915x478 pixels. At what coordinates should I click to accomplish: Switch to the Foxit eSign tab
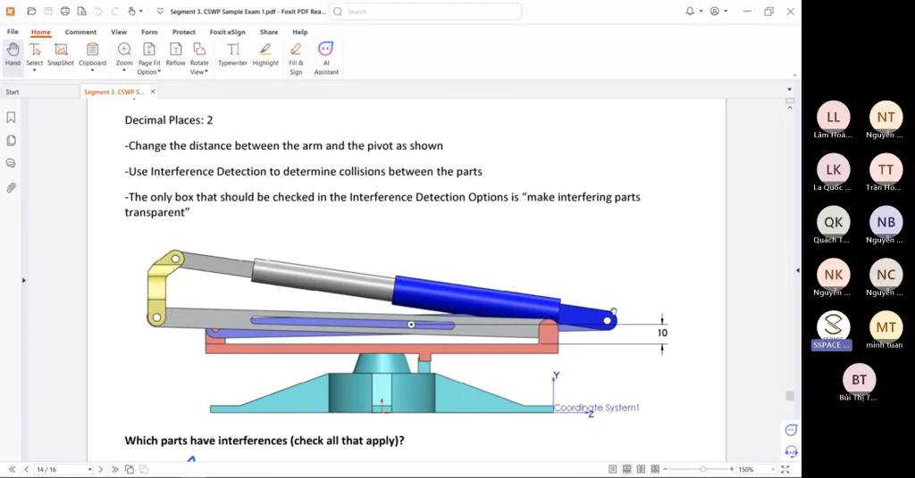tap(228, 32)
